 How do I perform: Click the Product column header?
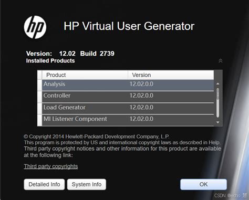(x=85, y=75)
